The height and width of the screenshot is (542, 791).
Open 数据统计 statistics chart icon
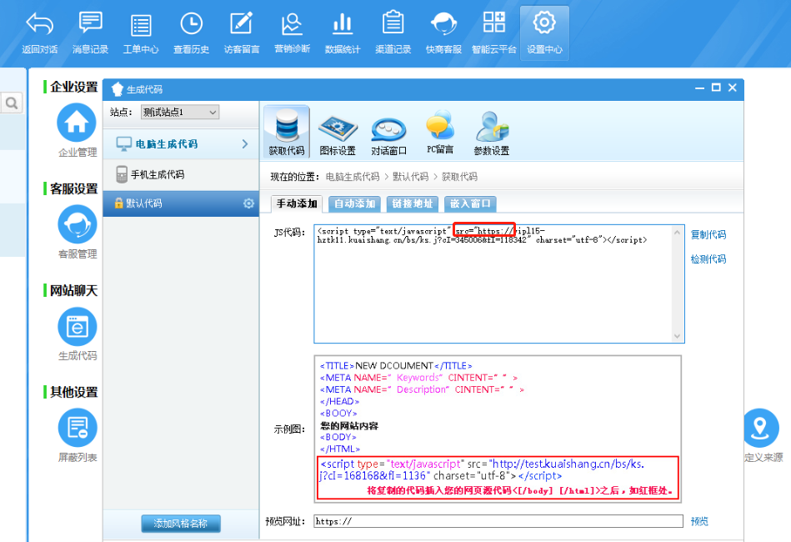point(343,23)
